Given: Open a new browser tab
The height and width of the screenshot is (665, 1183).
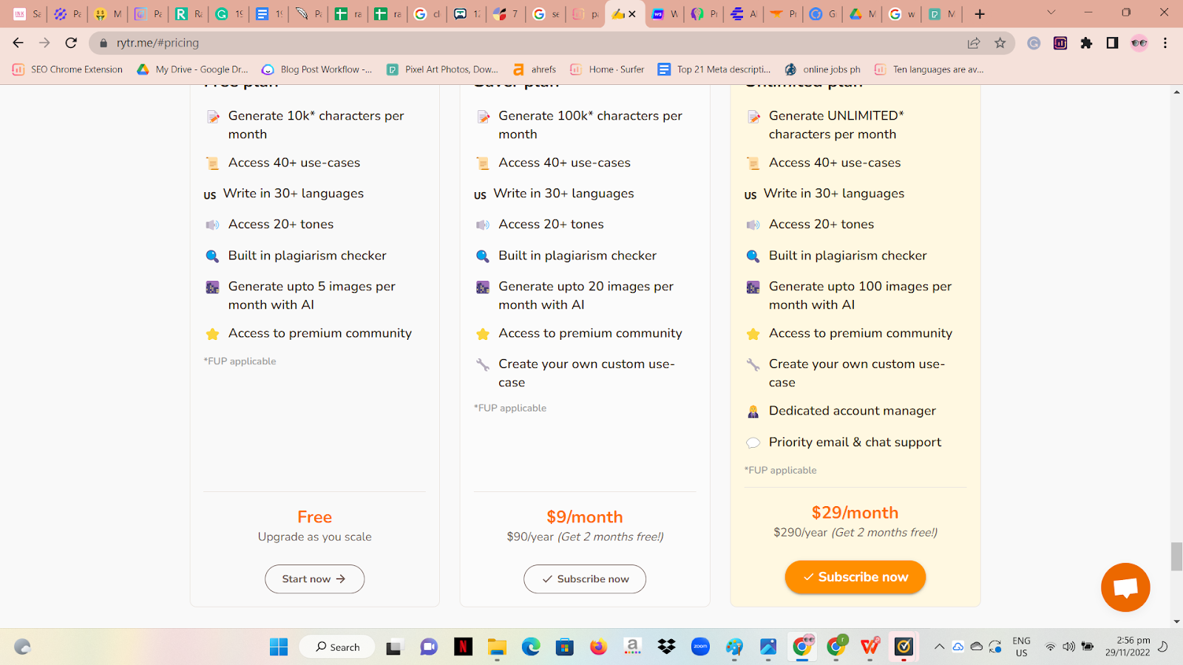Looking at the screenshot, I should click(x=980, y=14).
